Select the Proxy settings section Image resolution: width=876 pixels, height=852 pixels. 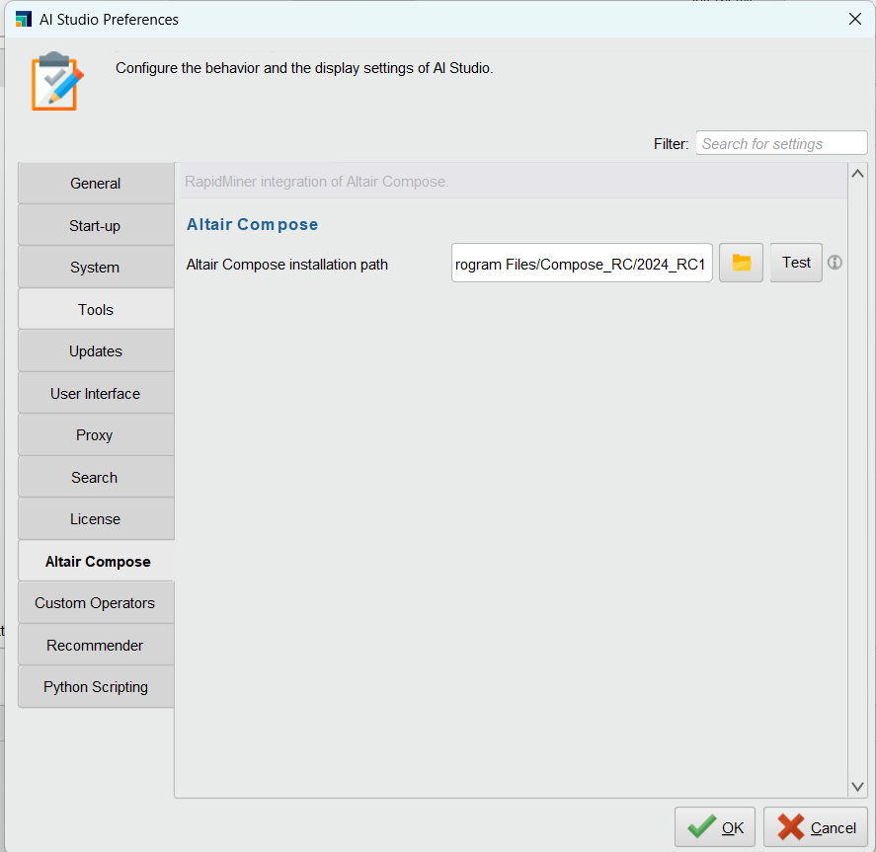point(95,434)
